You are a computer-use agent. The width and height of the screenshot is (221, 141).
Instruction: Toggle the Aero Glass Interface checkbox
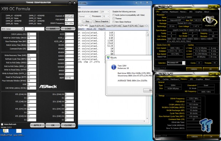point(114,22)
